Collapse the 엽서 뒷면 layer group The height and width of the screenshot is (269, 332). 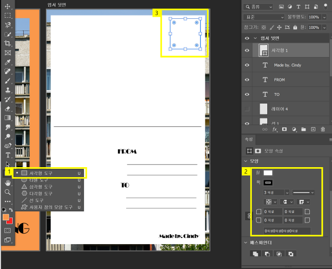click(x=255, y=38)
